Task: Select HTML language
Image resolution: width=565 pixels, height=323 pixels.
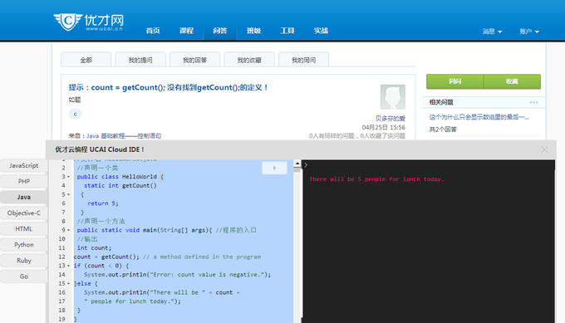Action: click(24, 229)
